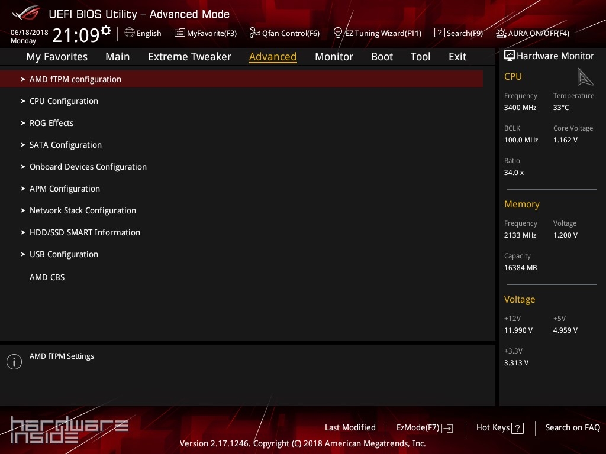Open AMD fTPM configuration submenu

pyautogui.click(x=241, y=79)
